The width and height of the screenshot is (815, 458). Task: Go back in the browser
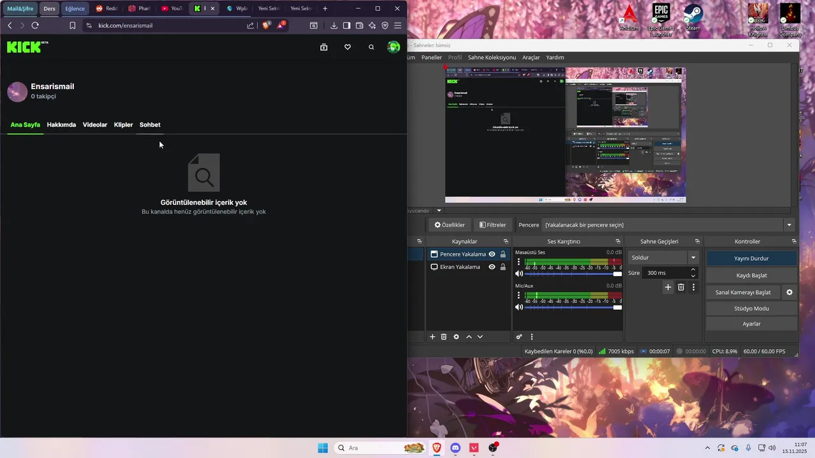click(x=10, y=25)
